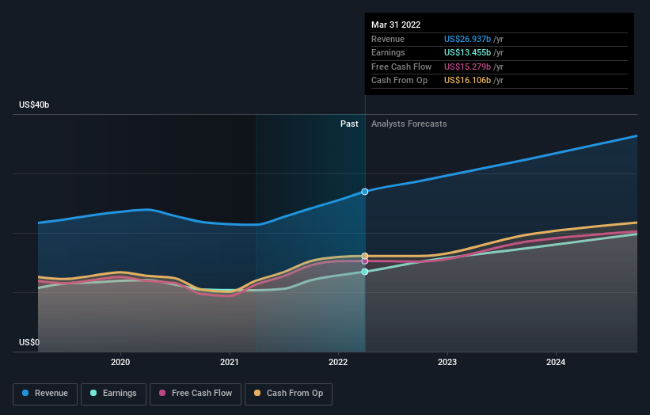Viewport: 650px width, 415px height.
Task: Click the orange Cash From Op data point marker
Action: pyautogui.click(x=365, y=256)
